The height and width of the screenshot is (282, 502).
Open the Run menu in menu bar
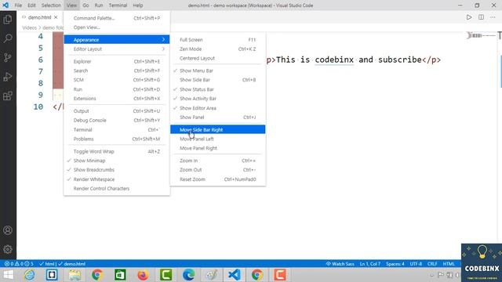pos(99,5)
